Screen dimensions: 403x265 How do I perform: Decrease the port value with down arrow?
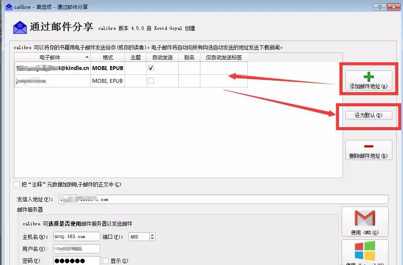[x=152, y=239]
